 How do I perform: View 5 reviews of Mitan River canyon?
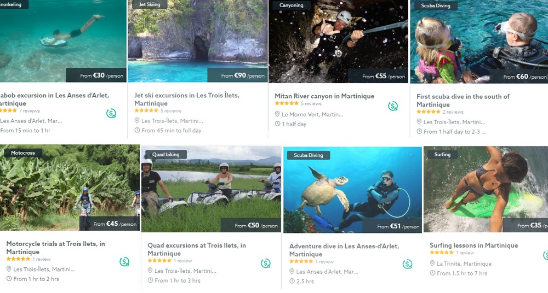click(311, 104)
